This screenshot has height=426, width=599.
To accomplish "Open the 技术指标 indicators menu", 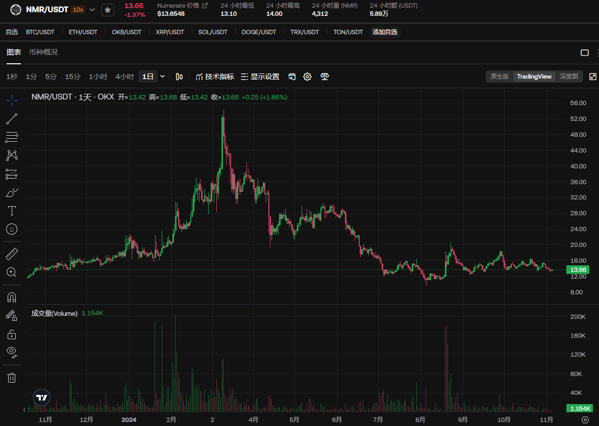I will point(215,77).
